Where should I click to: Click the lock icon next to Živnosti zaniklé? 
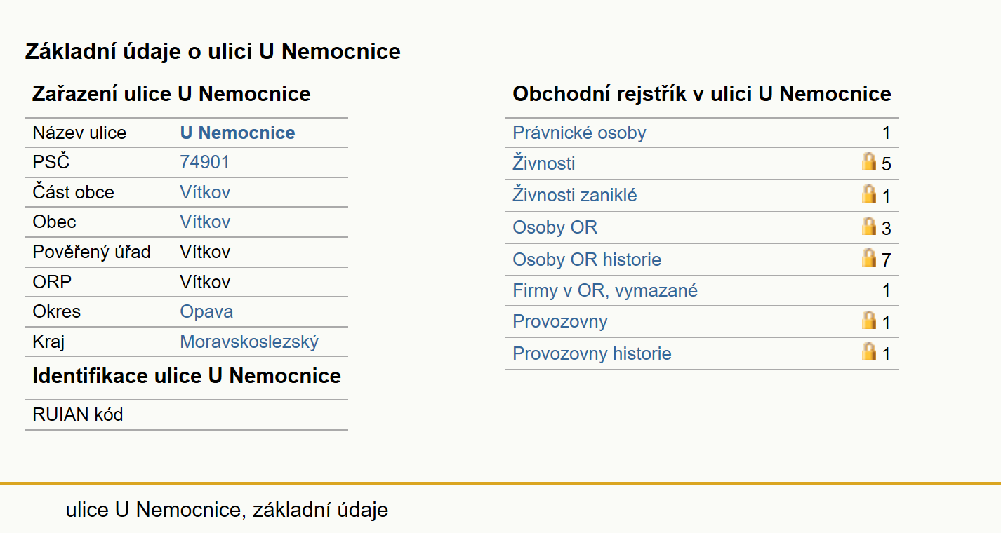[869, 194]
